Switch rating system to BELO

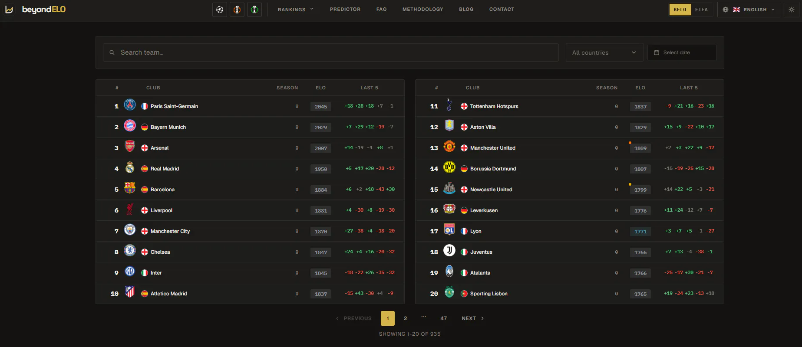click(680, 10)
